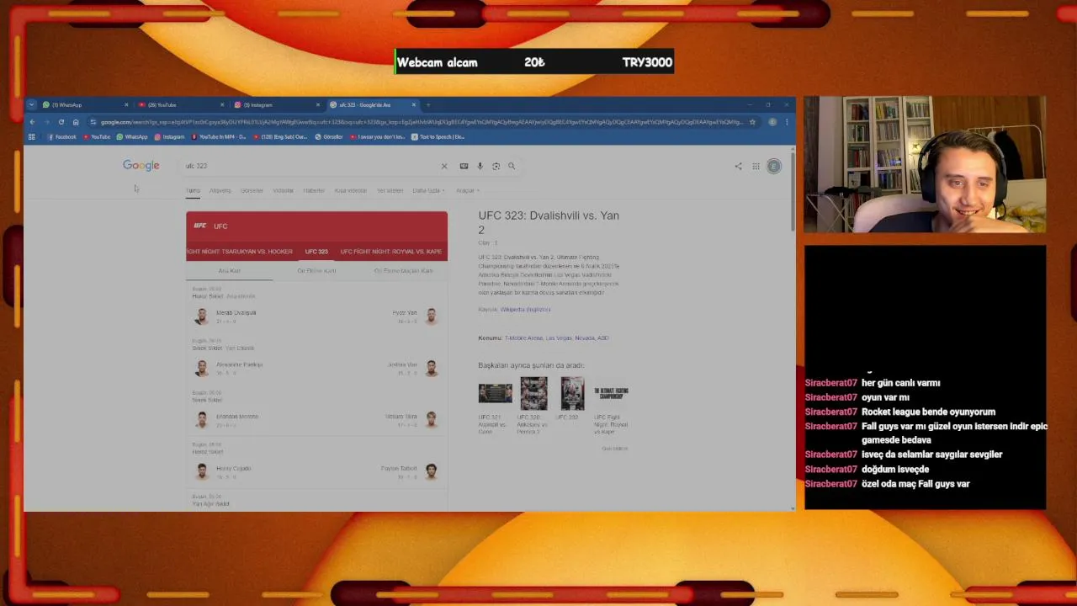
Task: Open Text to Speech bookmark
Action: pyautogui.click(x=438, y=136)
